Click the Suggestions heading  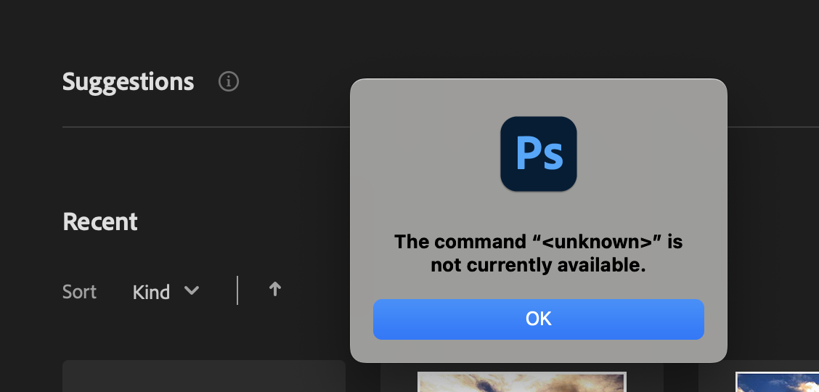coord(129,82)
